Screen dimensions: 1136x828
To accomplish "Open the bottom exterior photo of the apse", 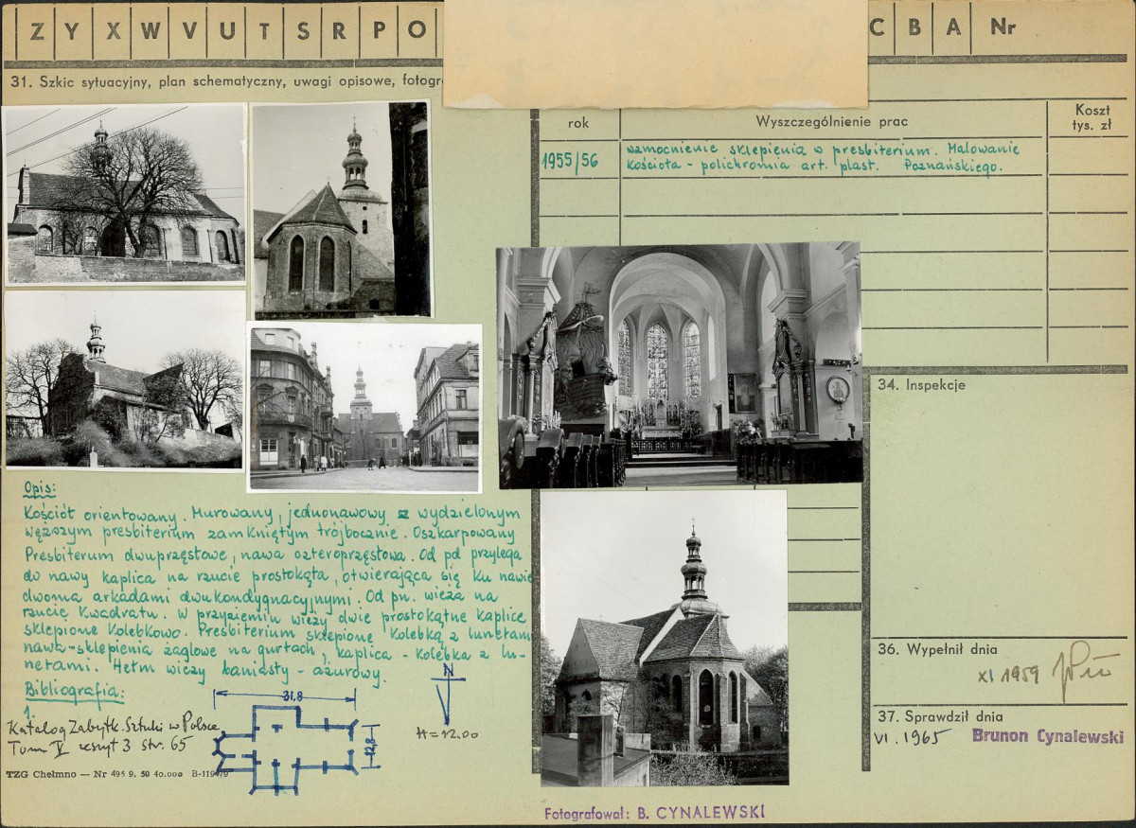I will pyautogui.click(x=664, y=638).
